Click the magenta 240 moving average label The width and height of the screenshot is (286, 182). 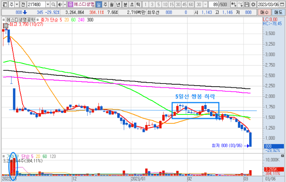(81, 20)
